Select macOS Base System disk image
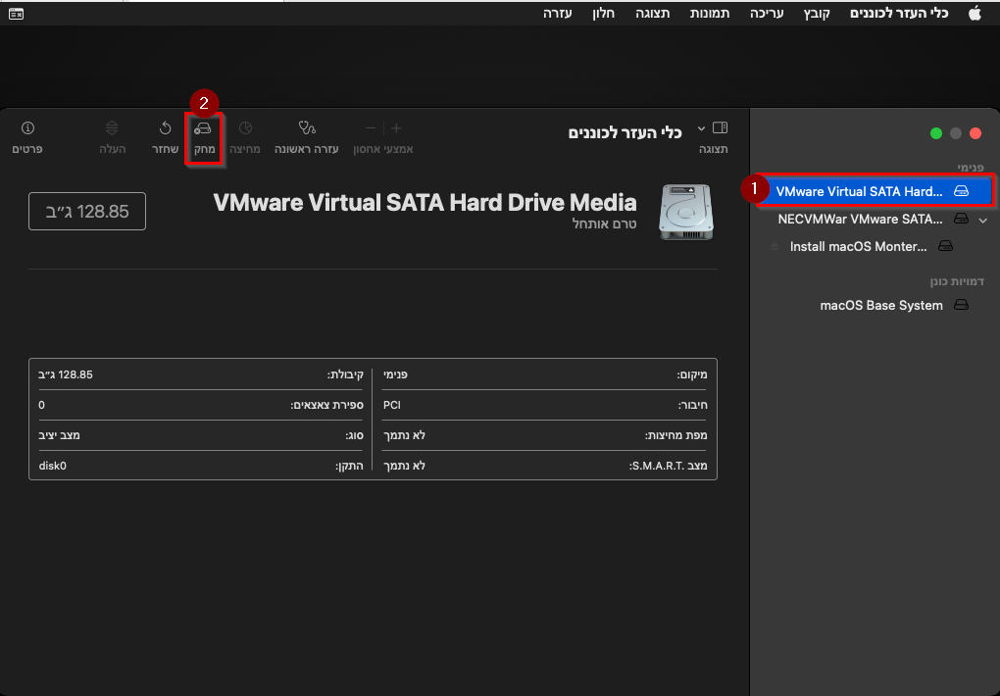1000x696 pixels. (x=880, y=305)
